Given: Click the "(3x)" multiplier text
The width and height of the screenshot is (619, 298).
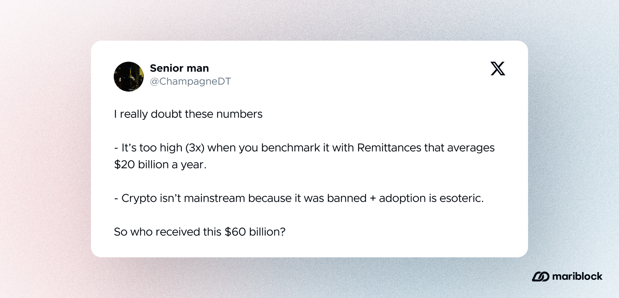Looking at the screenshot, I should (195, 148).
